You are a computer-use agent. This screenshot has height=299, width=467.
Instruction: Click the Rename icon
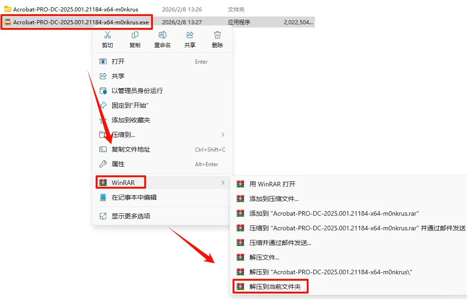point(163,35)
